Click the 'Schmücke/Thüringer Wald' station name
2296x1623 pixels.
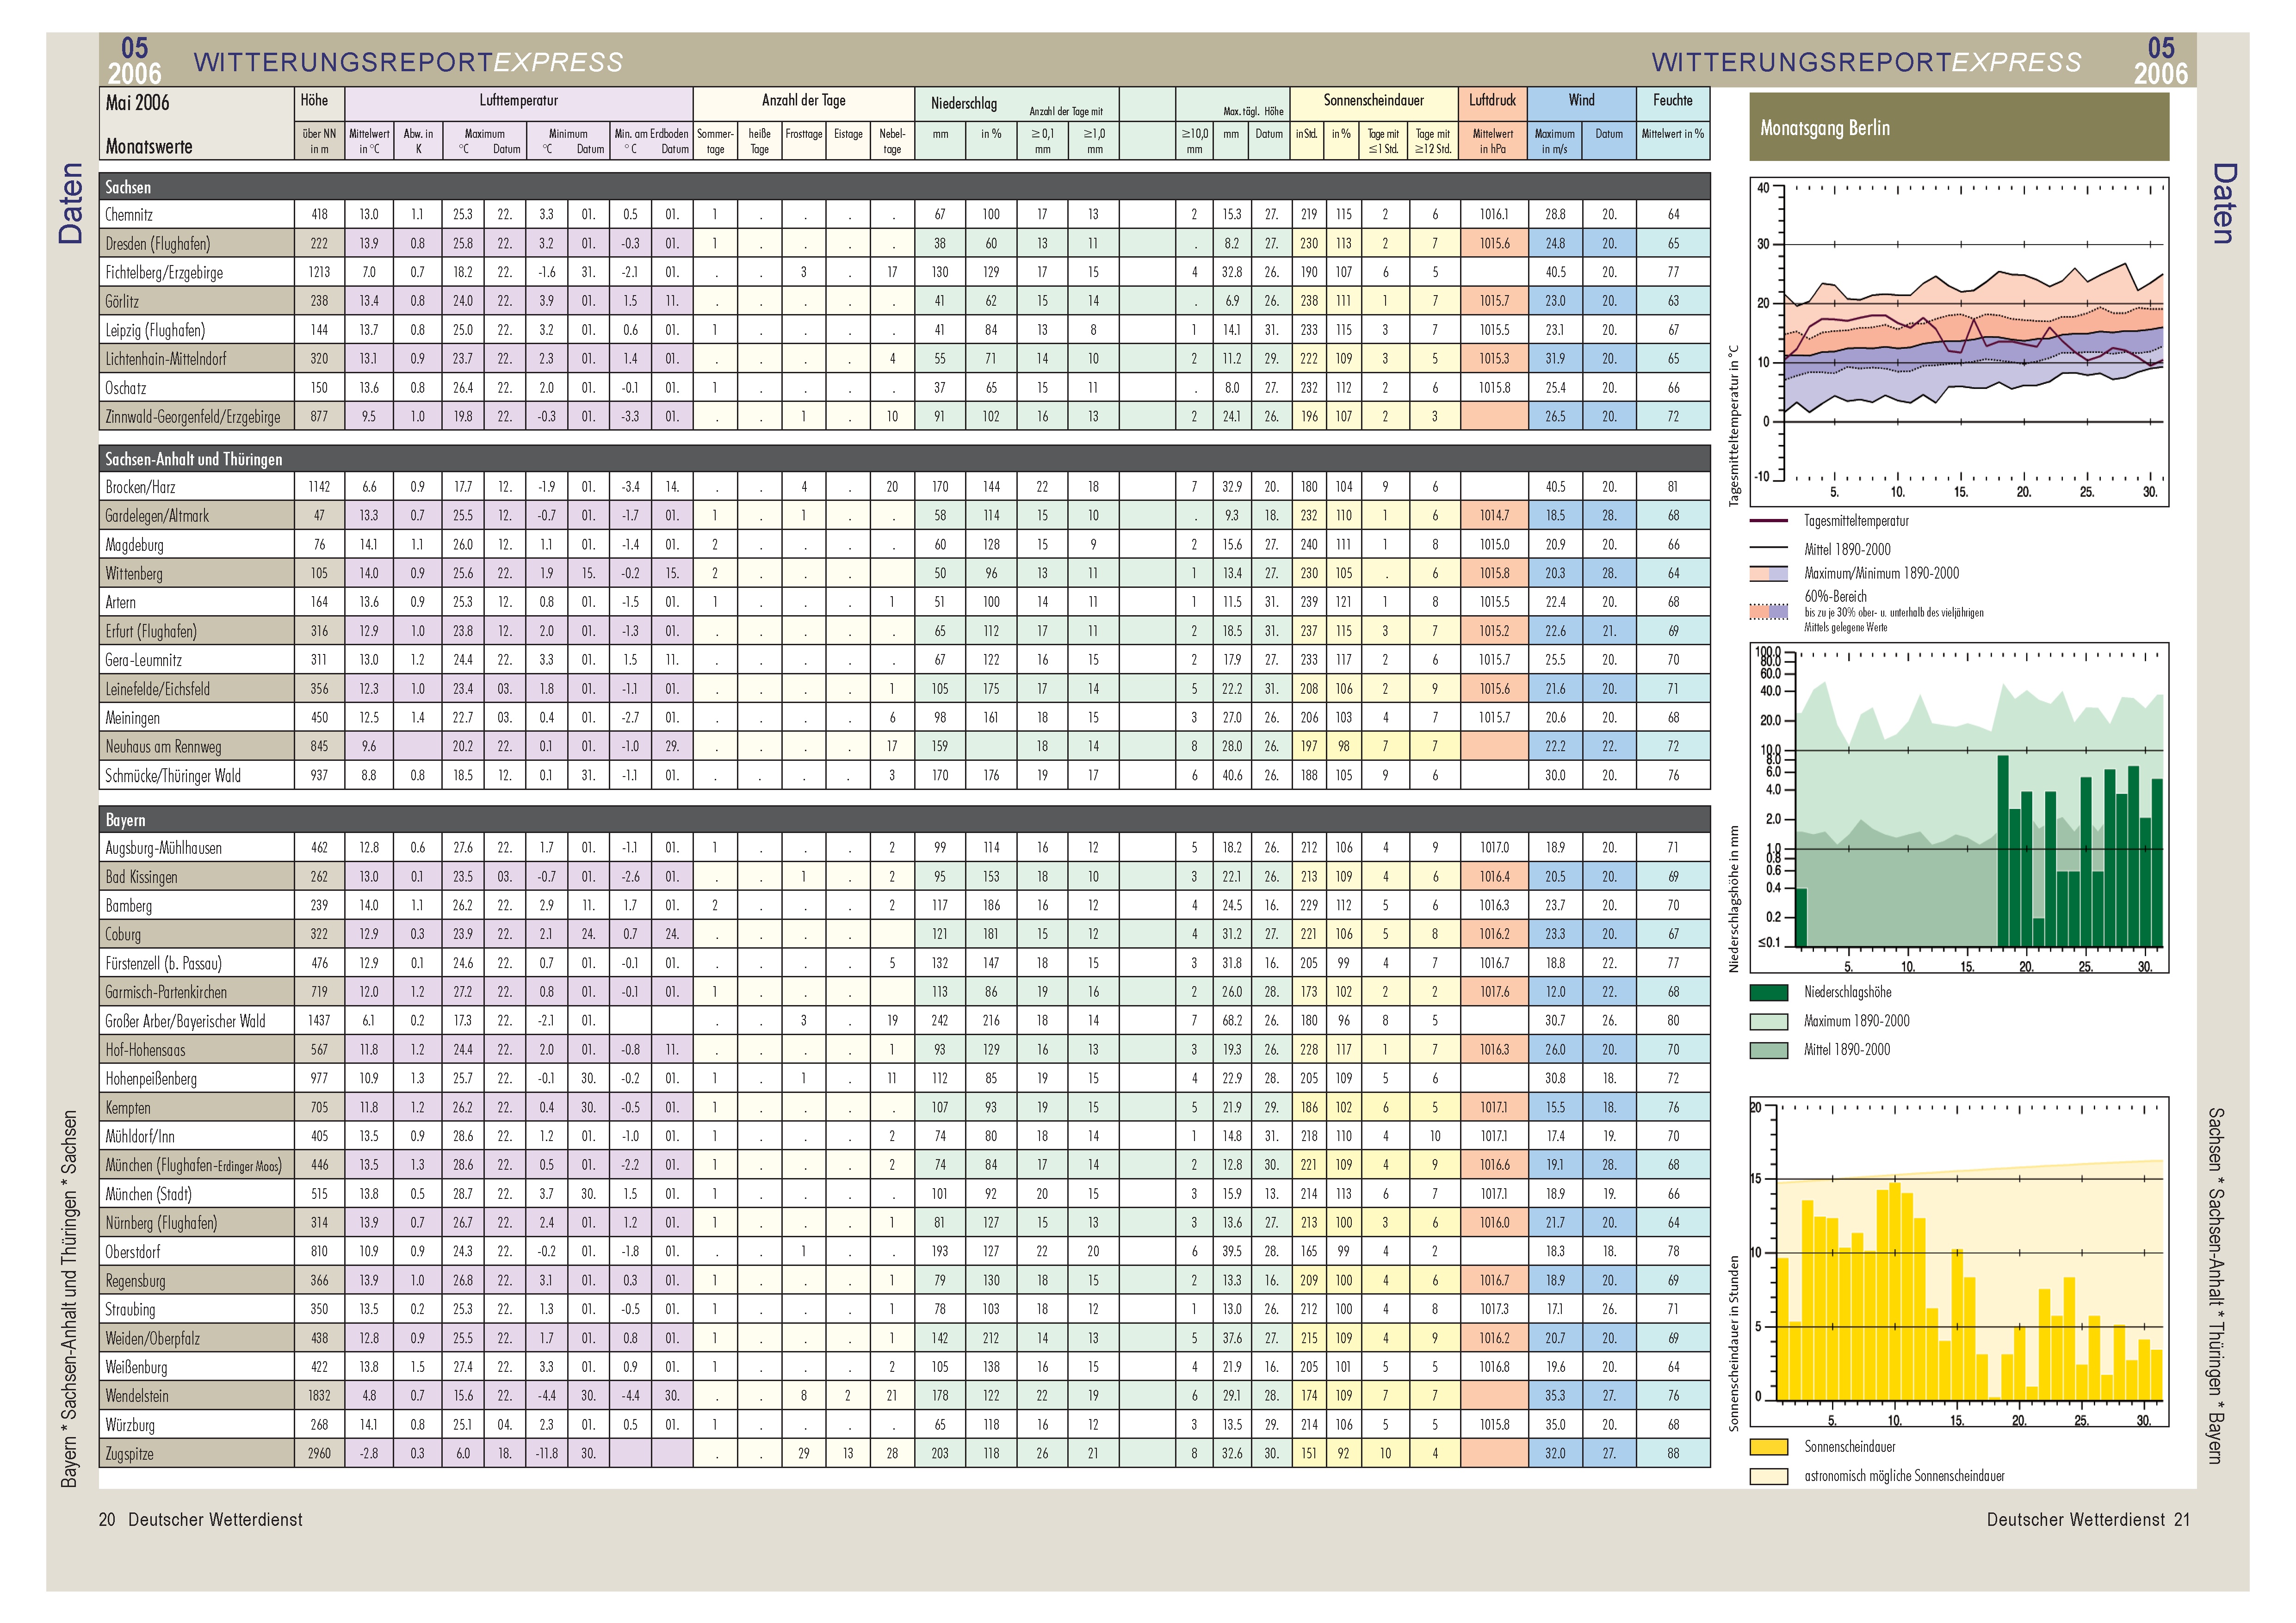click(x=173, y=776)
